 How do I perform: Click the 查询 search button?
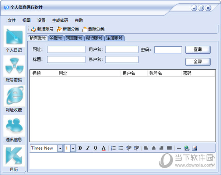[198, 50]
